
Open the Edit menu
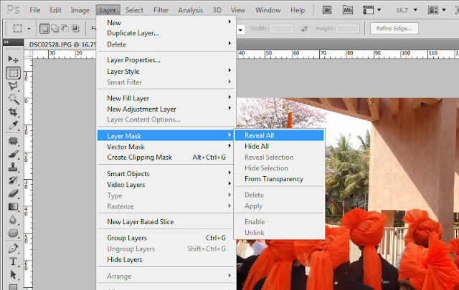point(55,10)
